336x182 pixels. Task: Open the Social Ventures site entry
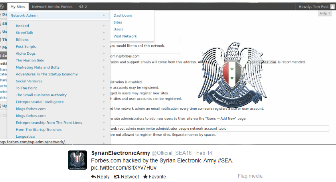tap(29, 81)
